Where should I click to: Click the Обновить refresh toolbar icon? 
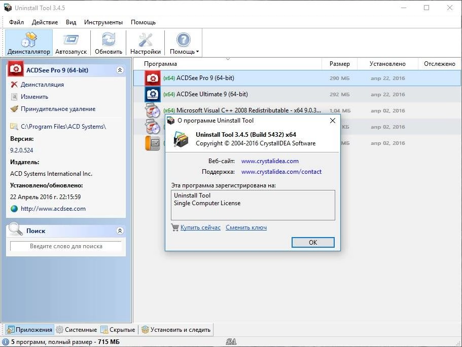(x=109, y=43)
